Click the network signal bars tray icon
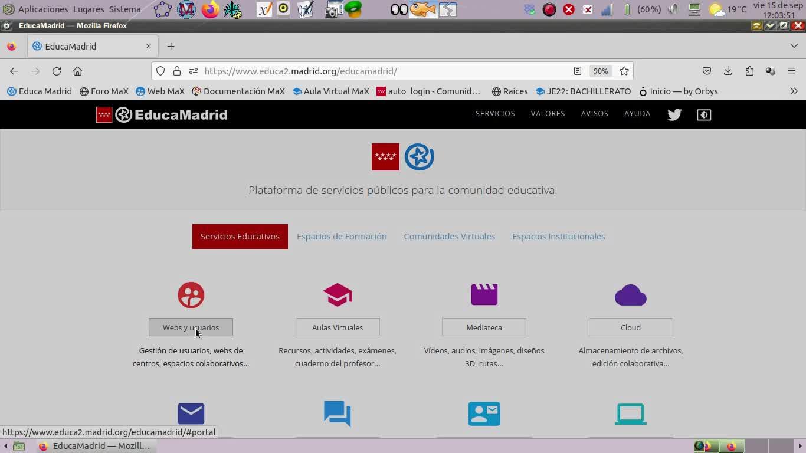This screenshot has height=453, width=806. (607, 9)
